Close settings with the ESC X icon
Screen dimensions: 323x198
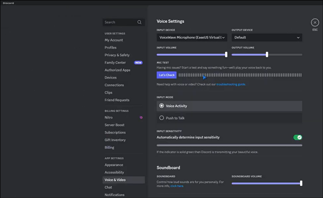coord(315,22)
